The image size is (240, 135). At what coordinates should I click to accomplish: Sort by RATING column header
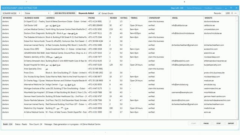(x=124, y=18)
